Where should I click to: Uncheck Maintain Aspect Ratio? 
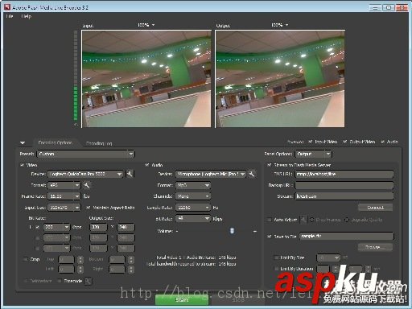tap(89, 208)
